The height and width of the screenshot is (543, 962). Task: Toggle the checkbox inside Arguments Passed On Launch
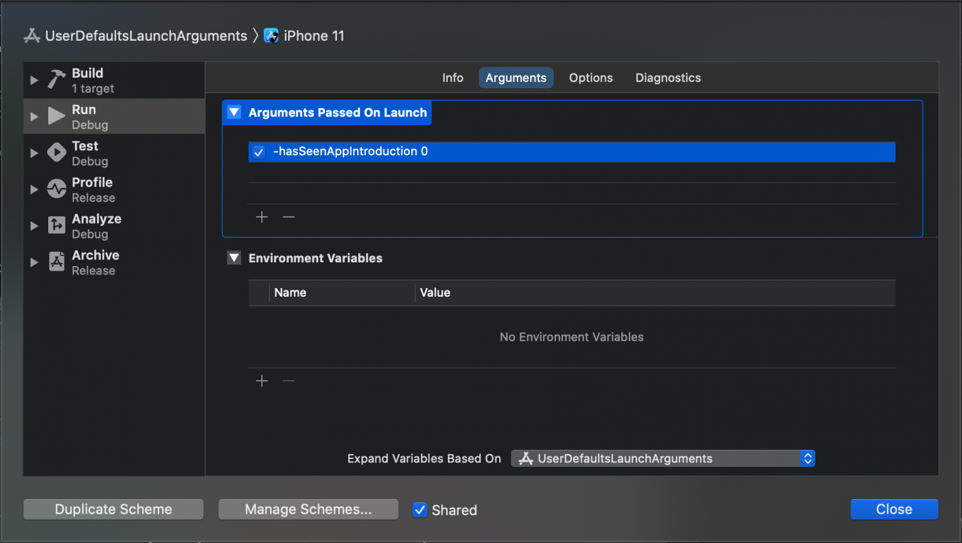coord(258,152)
